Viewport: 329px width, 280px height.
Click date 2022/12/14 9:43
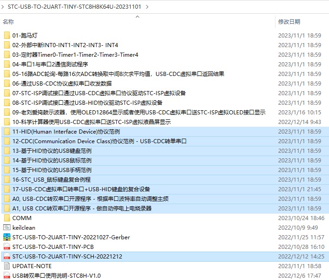pyautogui.click(x=299, y=122)
